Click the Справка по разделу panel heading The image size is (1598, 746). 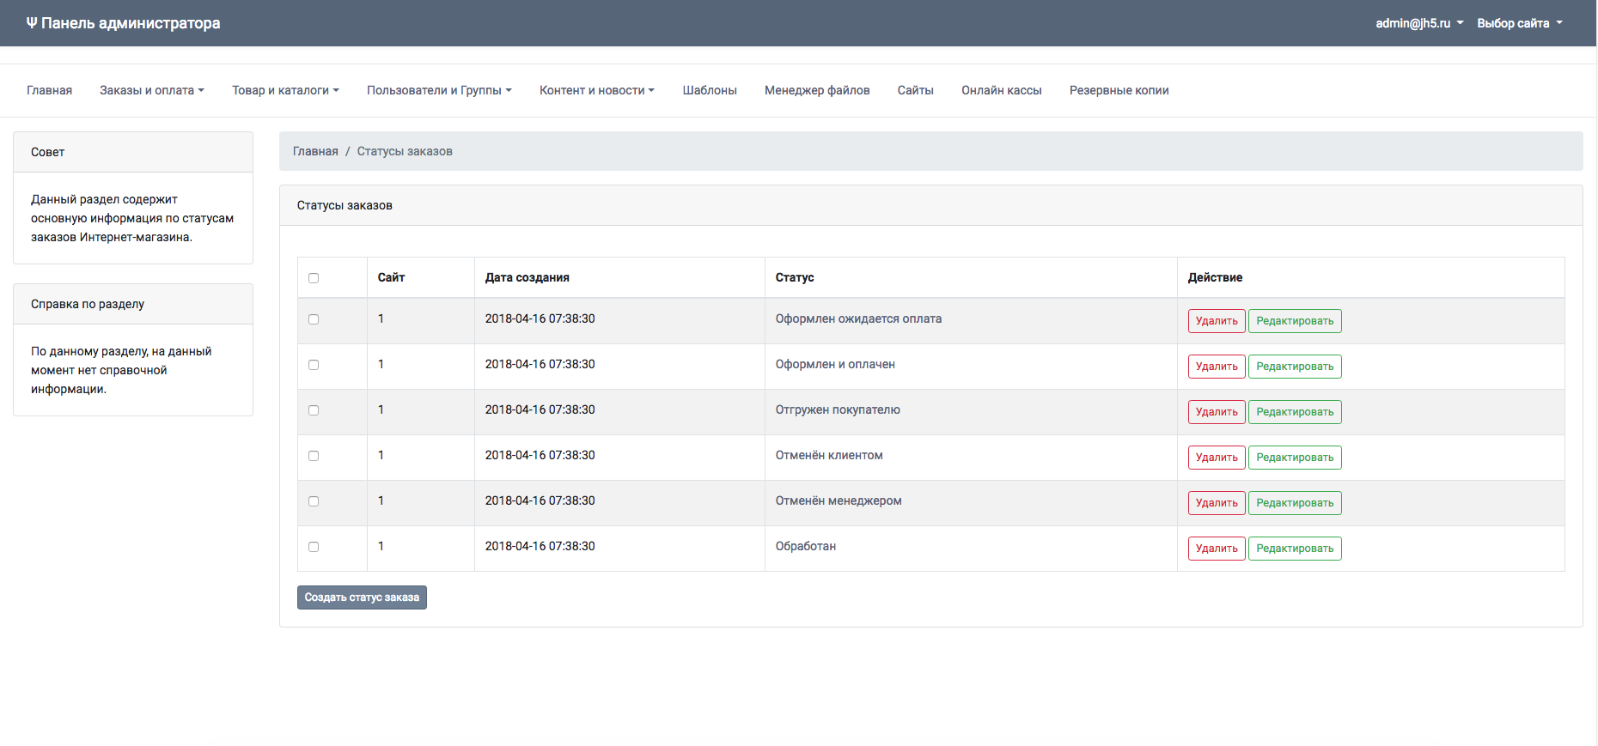pyautogui.click(x=88, y=304)
